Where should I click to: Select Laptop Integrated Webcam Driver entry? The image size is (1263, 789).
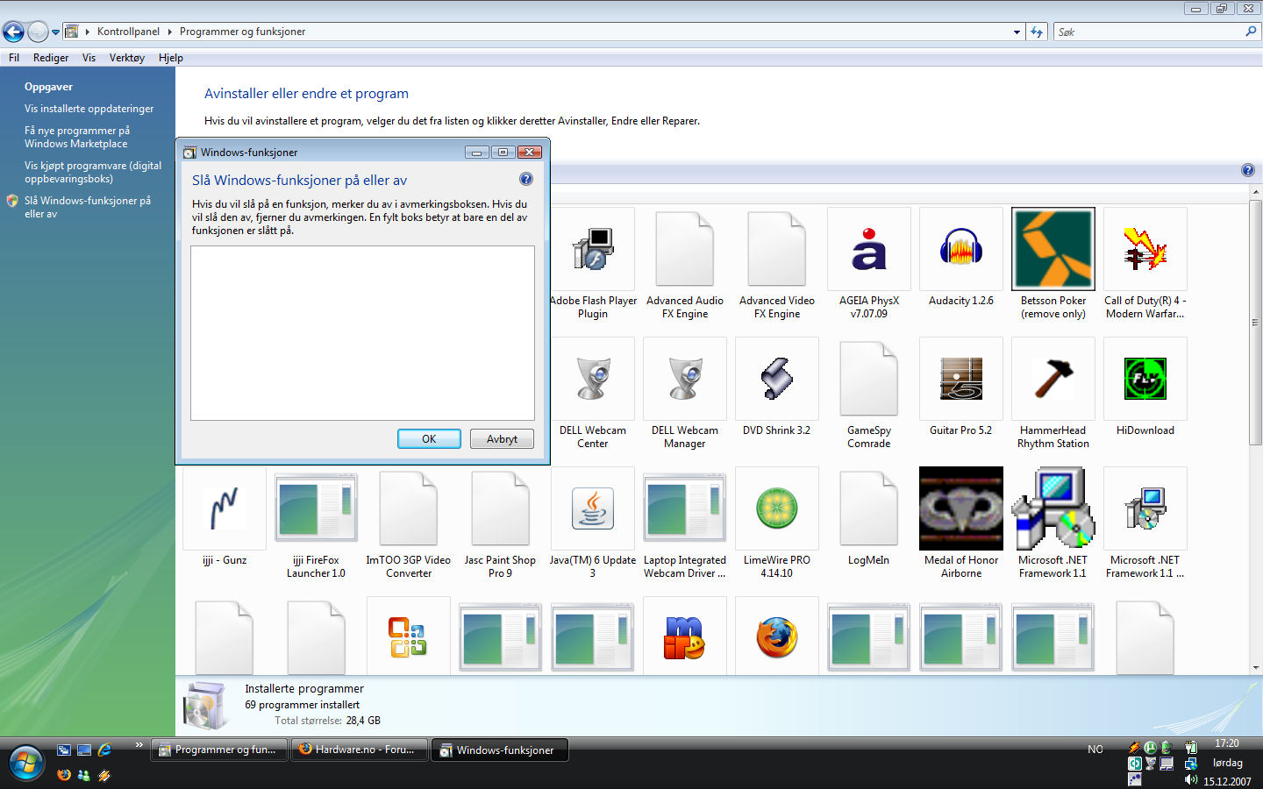pos(685,524)
